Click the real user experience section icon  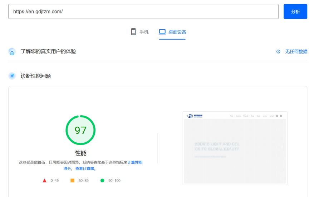click(12, 52)
